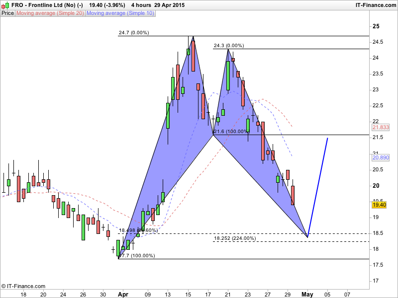
Task: Click the 4 hours timeframe label
Action: pos(141,5)
